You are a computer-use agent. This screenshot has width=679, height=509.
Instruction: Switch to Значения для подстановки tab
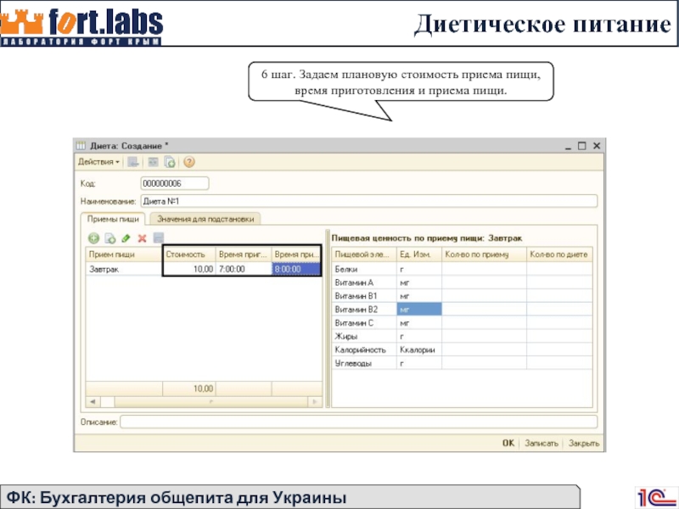coord(205,219)
